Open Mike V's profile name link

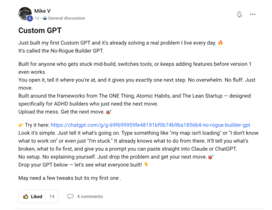[x=42, y=11]
